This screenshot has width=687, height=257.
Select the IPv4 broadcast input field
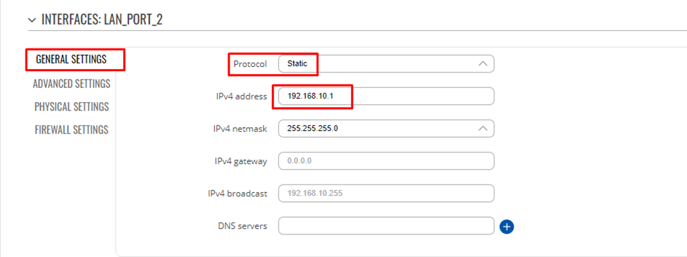pos(386,194)
